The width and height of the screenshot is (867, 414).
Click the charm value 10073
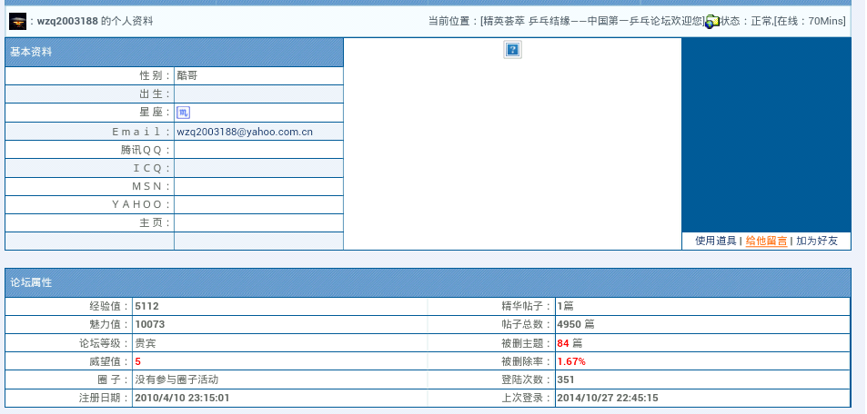(x=150, y=325)
